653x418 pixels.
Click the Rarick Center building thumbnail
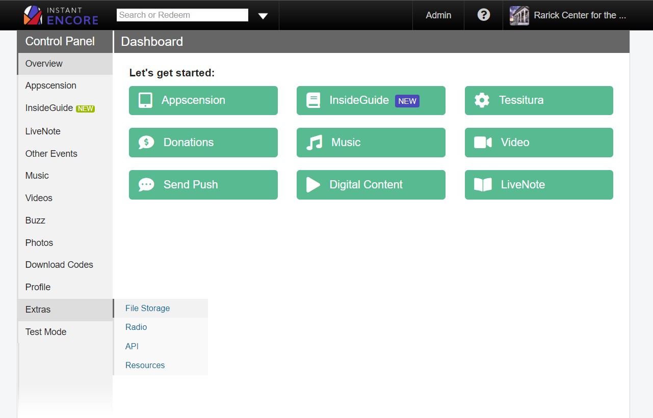(519, 15)
